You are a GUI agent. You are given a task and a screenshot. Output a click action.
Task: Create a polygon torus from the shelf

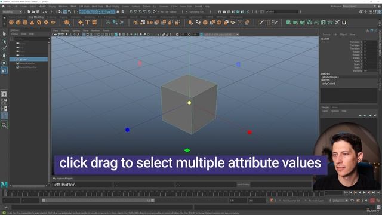(x=39, y=23)
